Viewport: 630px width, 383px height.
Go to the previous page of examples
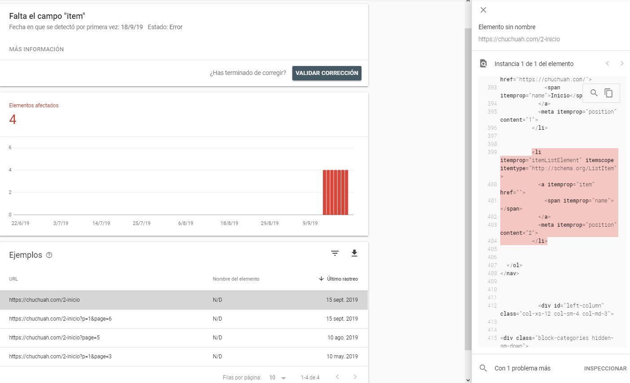pos(337,377)
